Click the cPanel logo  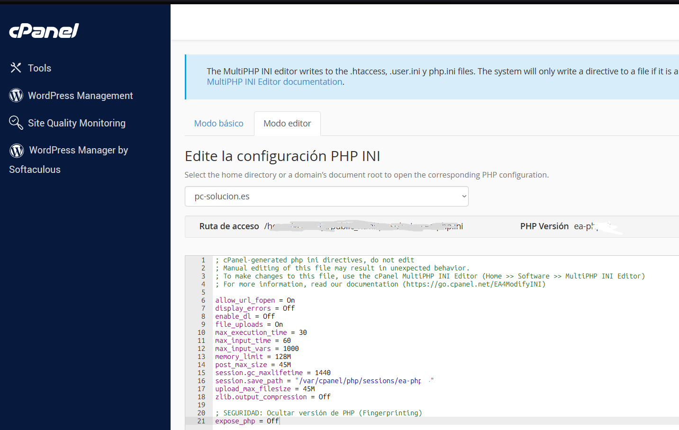pos(44,31)
